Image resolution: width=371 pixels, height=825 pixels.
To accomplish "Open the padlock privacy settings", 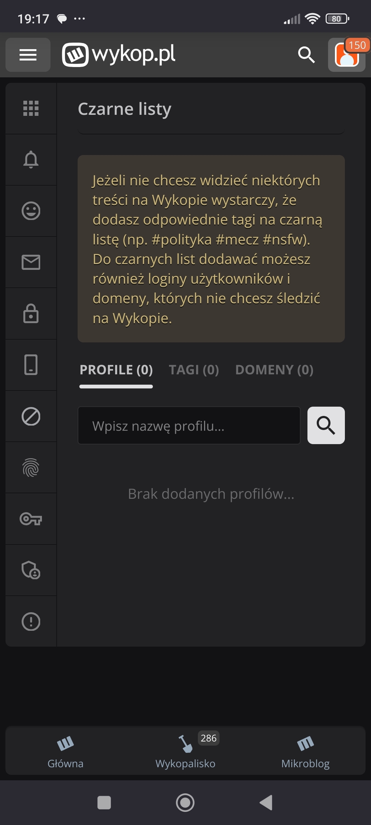I will point(31,313).
